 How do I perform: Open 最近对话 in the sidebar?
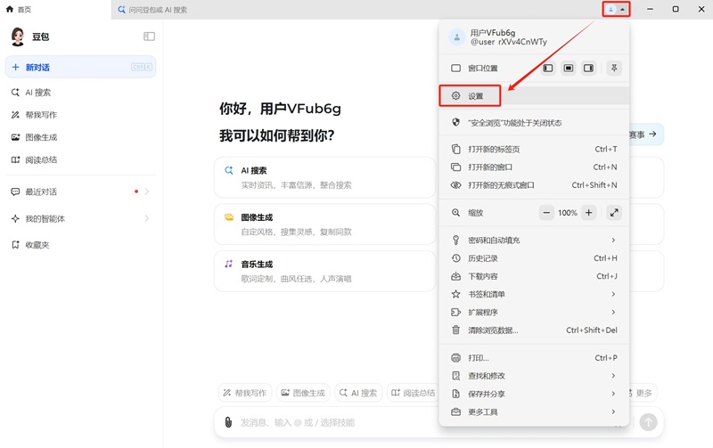click(x=80, y=191)
